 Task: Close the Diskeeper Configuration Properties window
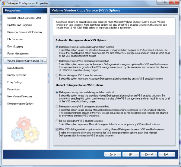[174, 2]
